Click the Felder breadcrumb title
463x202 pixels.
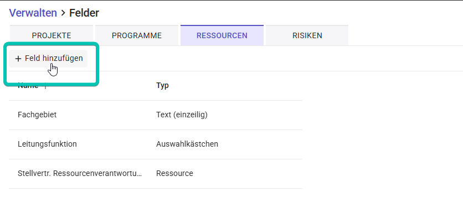pos(84,13)
